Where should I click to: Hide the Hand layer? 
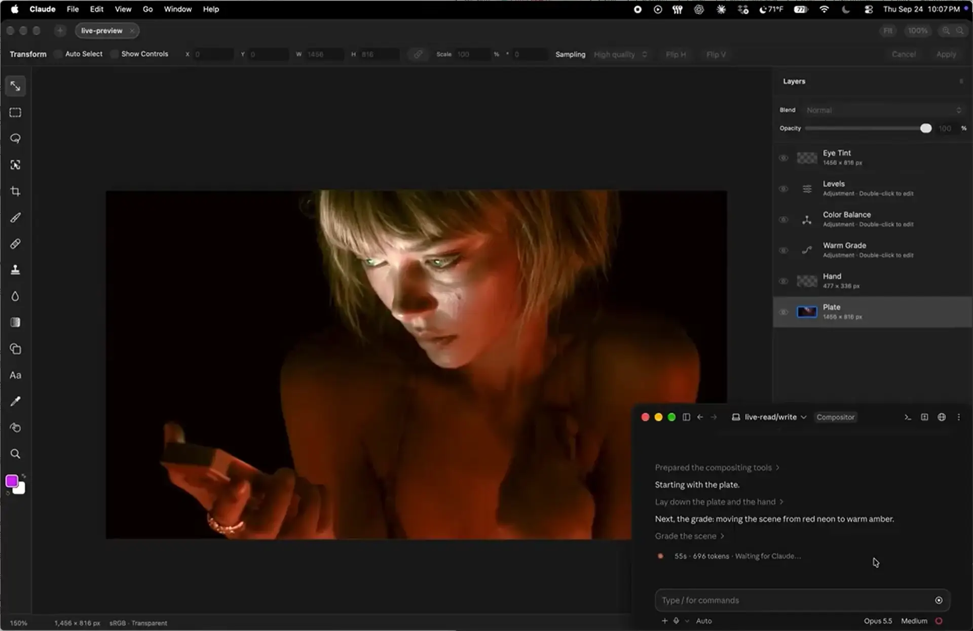[783, 281]
